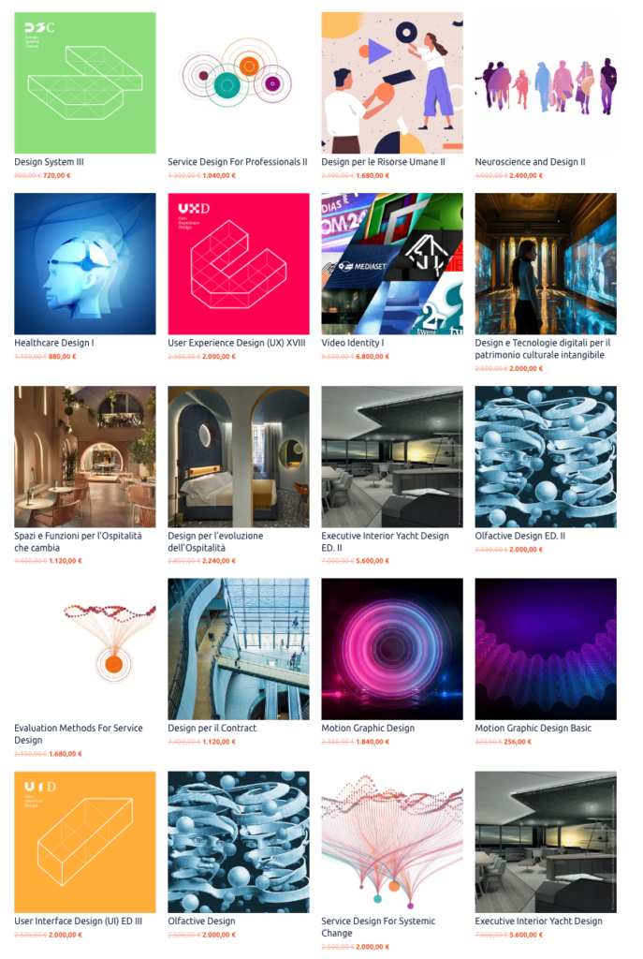Image resolution: width=643 pixels, height=959 pixels.
Task: Open Evaluation Methods For Service Design link
Action: click(x=79, y=734)
